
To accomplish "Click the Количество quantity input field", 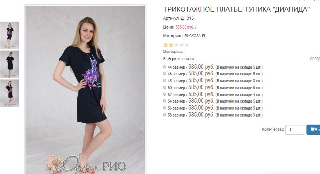I will pos(295,130).
